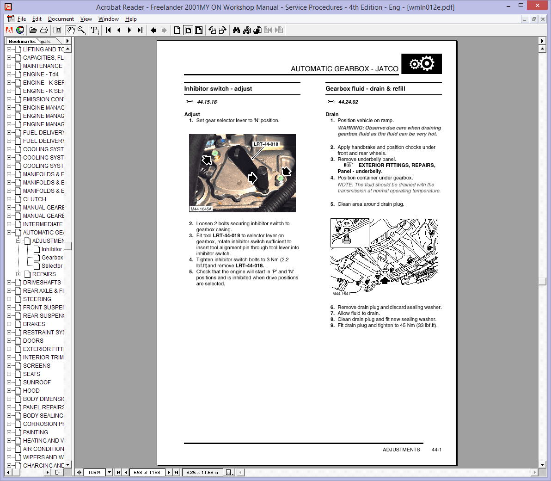Viewport: 551px width, 481px height.
Task: Switch to the Bookmarks tab
Action: (x=22, y=41)
